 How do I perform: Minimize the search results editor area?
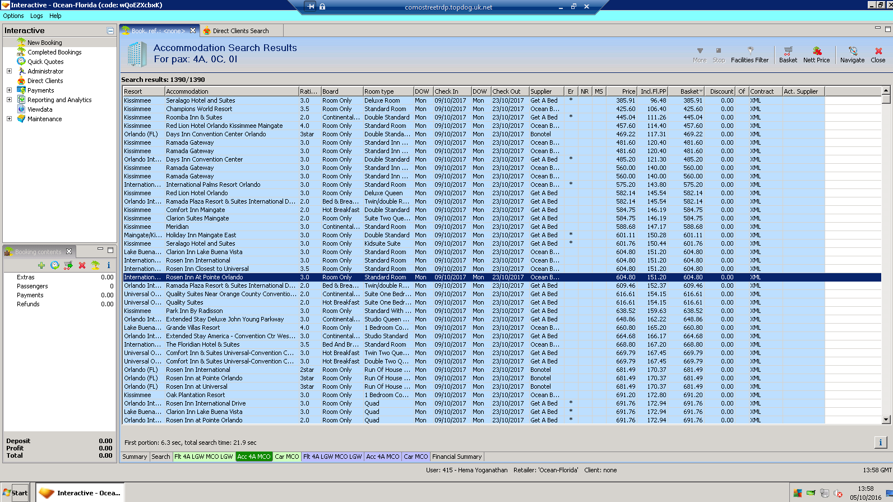(x=878, y=28)
